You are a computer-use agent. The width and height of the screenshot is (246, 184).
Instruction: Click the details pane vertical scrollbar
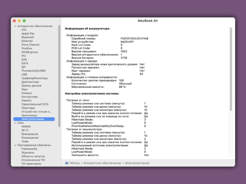[231, 69]
